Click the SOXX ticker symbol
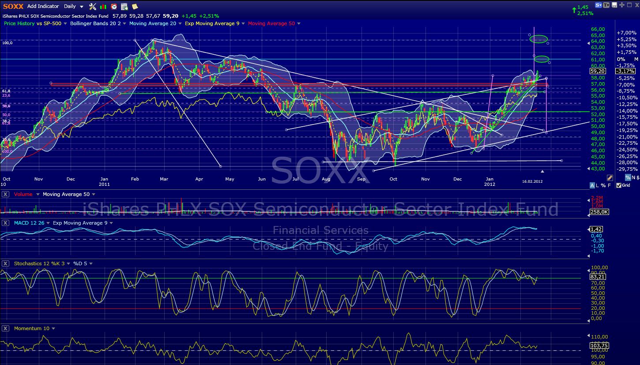 (x=13, y=7)
